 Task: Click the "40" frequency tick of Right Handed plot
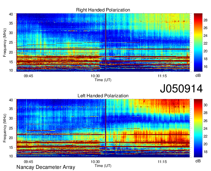11,14
